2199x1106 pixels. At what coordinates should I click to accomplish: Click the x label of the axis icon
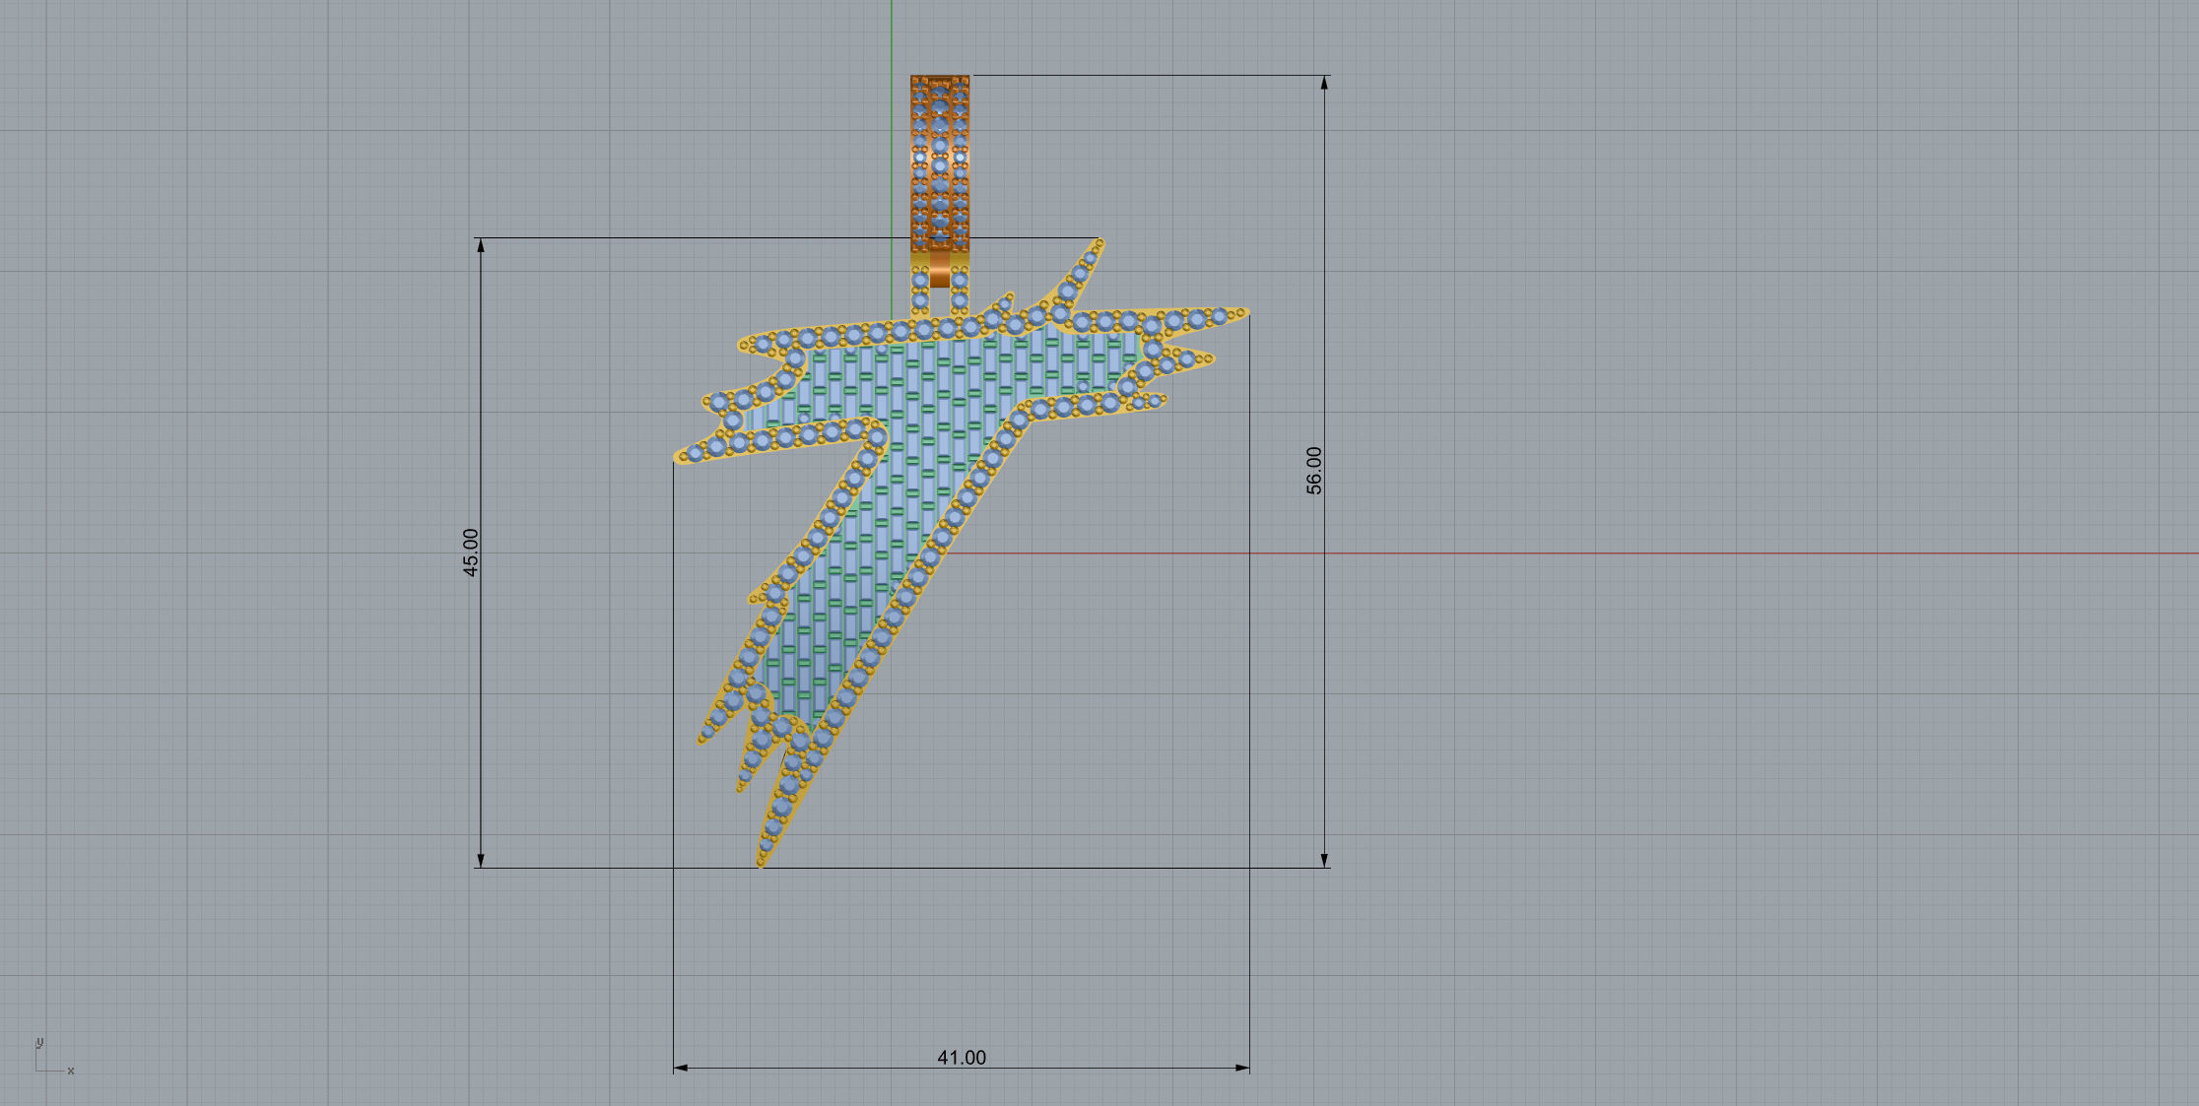71,1071
